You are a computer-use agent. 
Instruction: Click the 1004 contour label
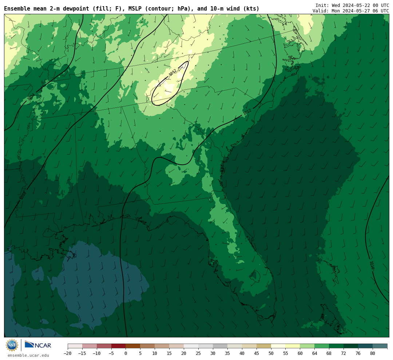[31, 97]
